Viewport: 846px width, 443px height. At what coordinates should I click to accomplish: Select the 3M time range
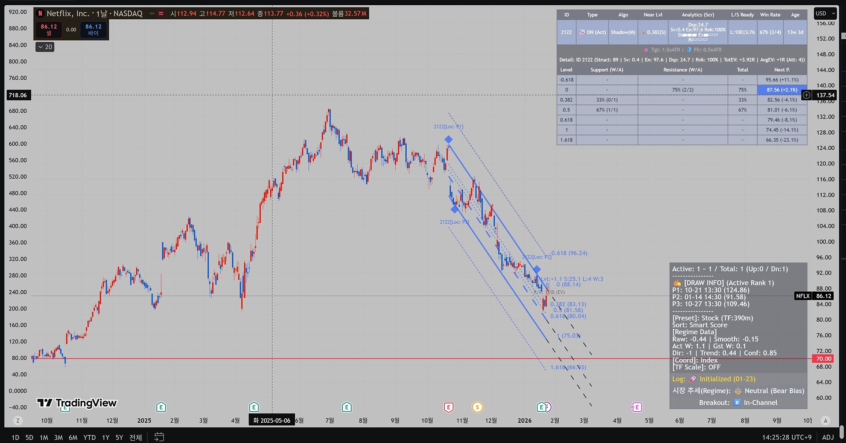tap(58, 437)
